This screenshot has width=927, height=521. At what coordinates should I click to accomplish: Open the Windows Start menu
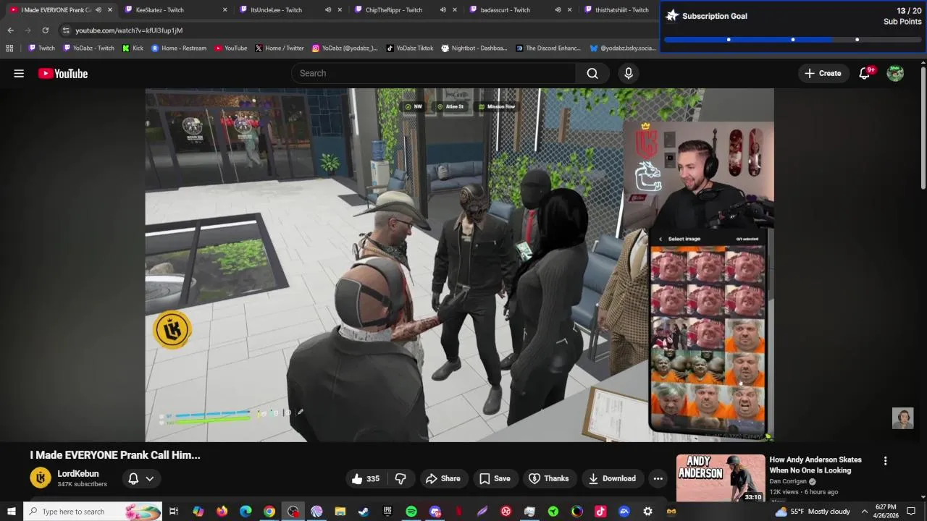[x=11, y=512]
